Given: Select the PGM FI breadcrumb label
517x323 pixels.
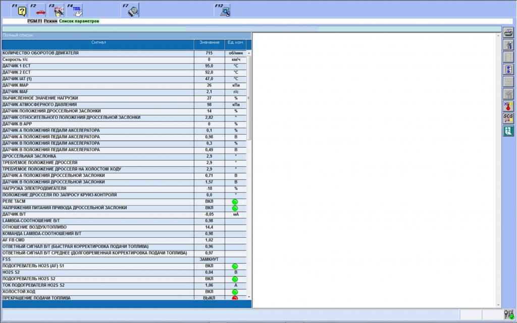Looking at the screenshot, I should tap(34, 22).
